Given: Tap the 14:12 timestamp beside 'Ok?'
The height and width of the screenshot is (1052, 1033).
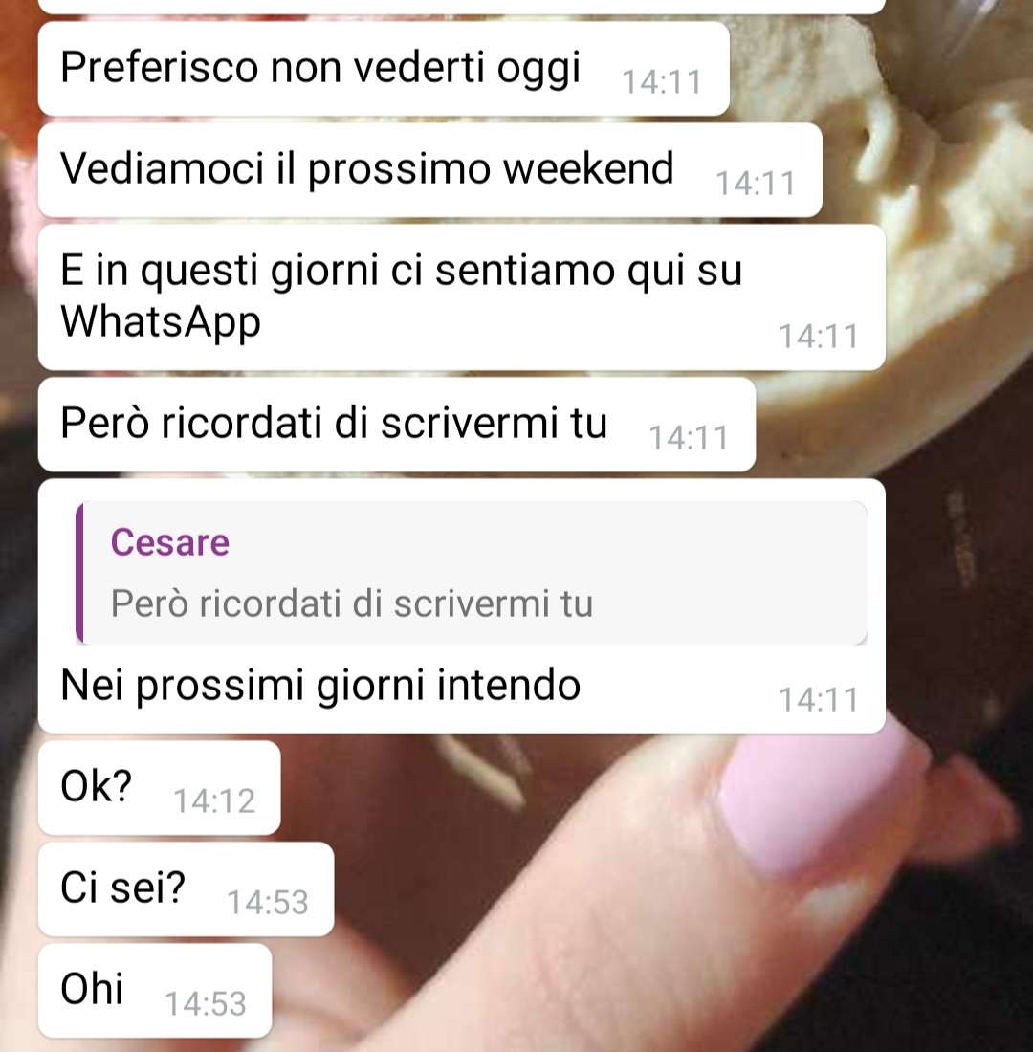Looking at the screenshot, I should click(214, 801).
